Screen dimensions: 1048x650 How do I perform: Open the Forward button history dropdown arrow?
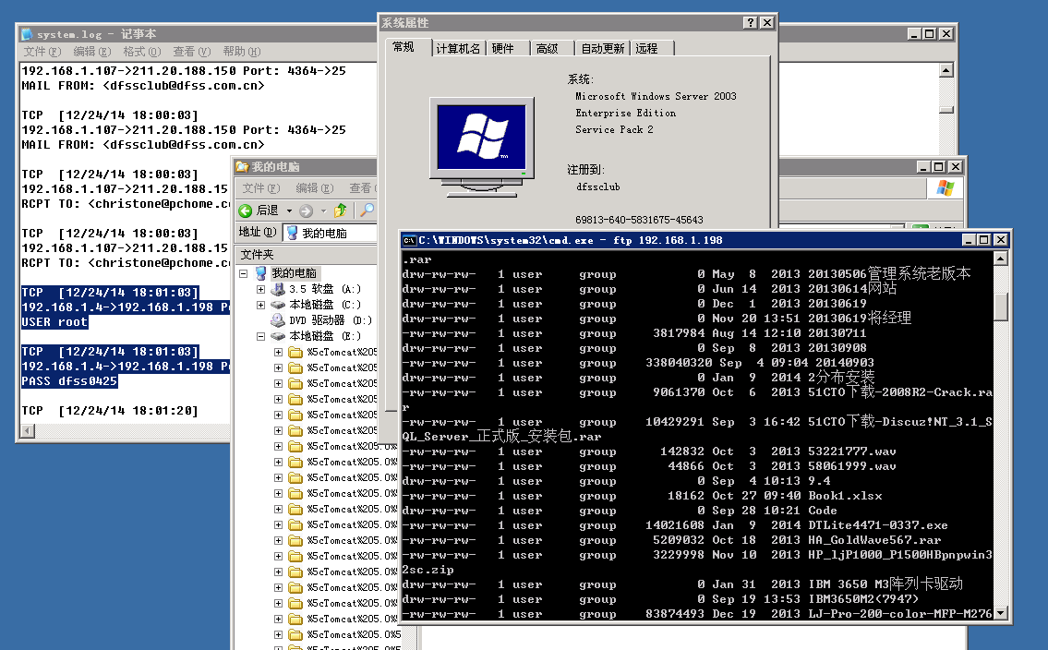tap(323, 211)
